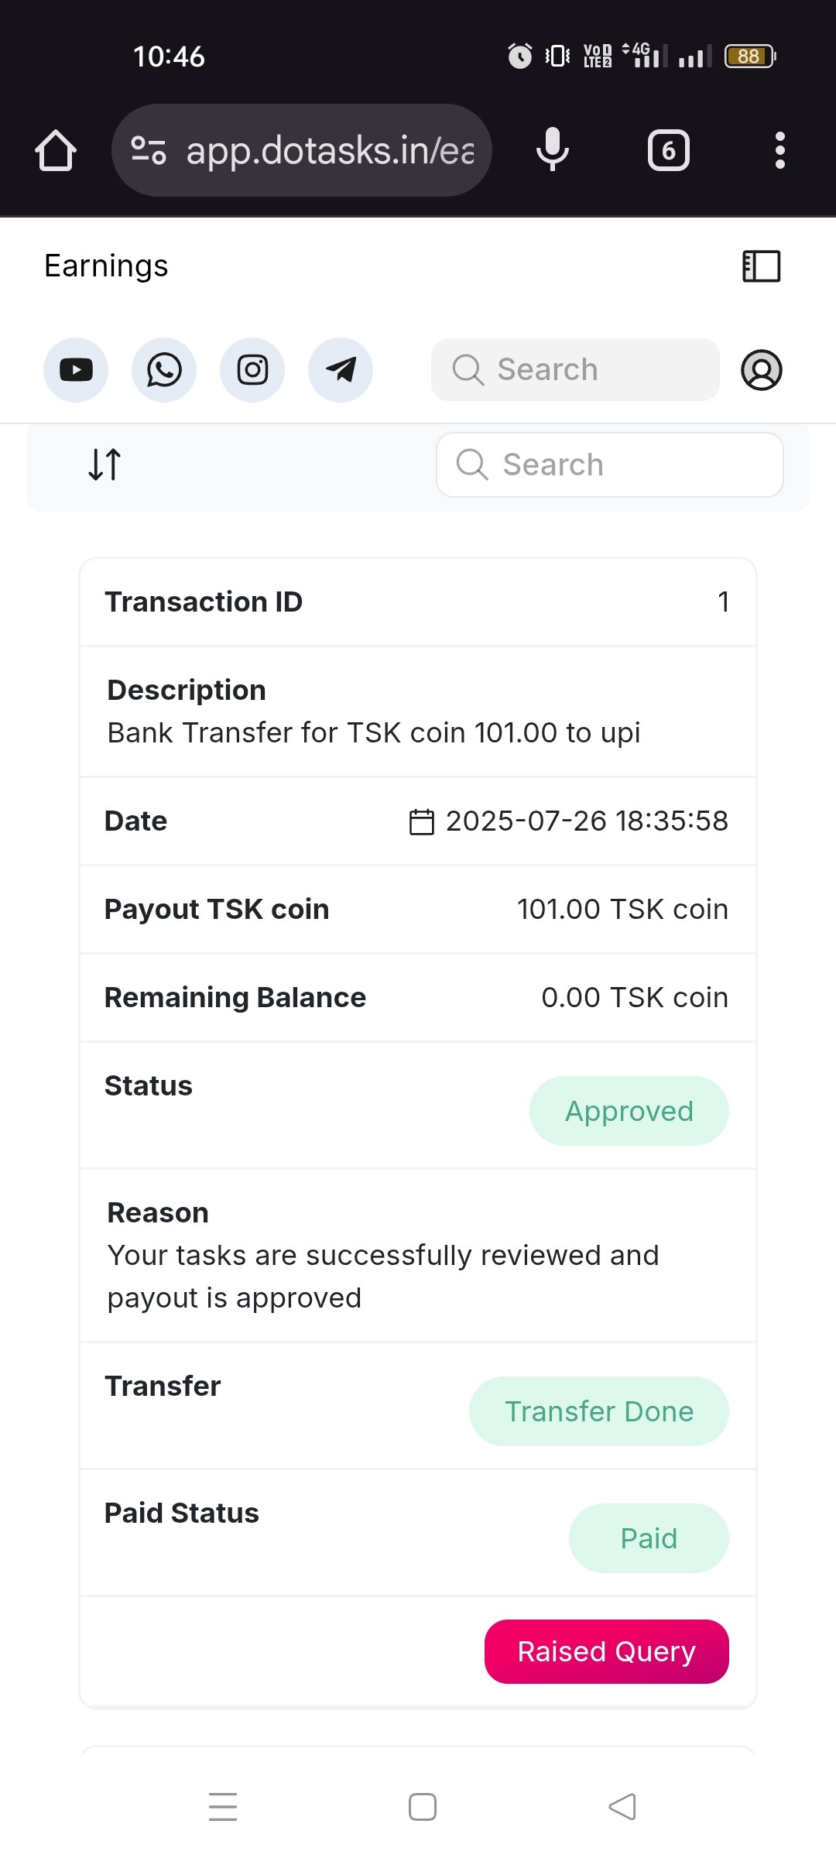Viewport: 836px width, 1858px height.
Task: Toggle the sidebar panel icon
Action: [x=762, y=266]
